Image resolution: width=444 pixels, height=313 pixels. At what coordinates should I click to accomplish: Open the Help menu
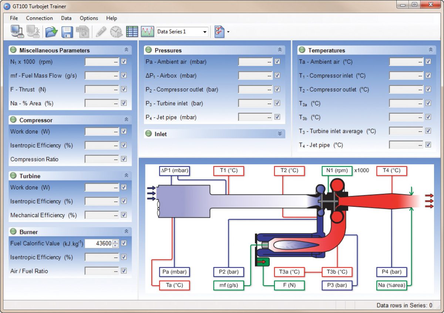pos(111,18)
